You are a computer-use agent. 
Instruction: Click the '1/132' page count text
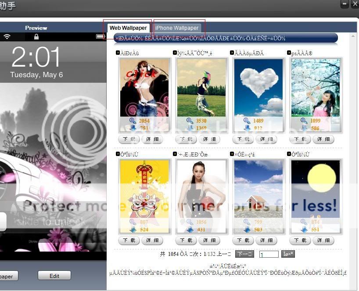(x=209, y=254)
